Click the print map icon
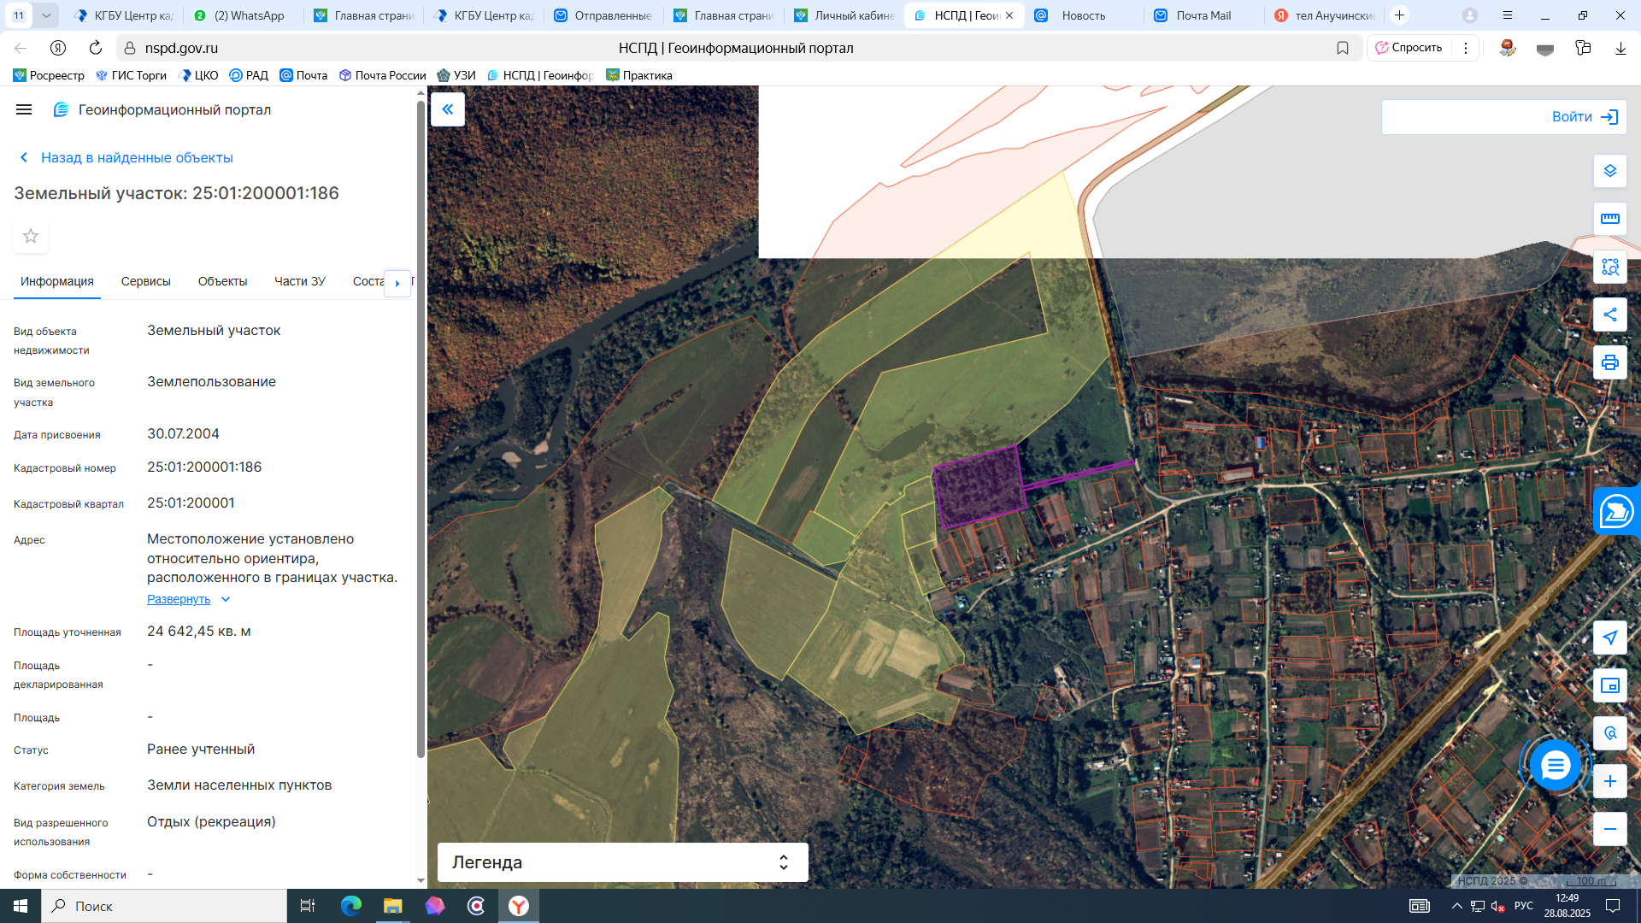The height and width of the screenshot is (923, 1641). pos(1609,362)
